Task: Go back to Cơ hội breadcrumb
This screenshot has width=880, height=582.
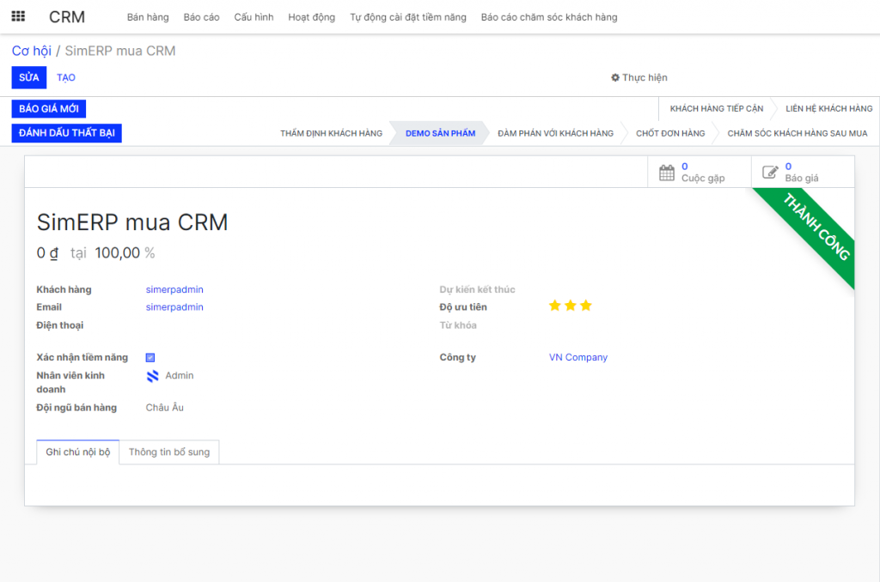Action: [32, 51]
